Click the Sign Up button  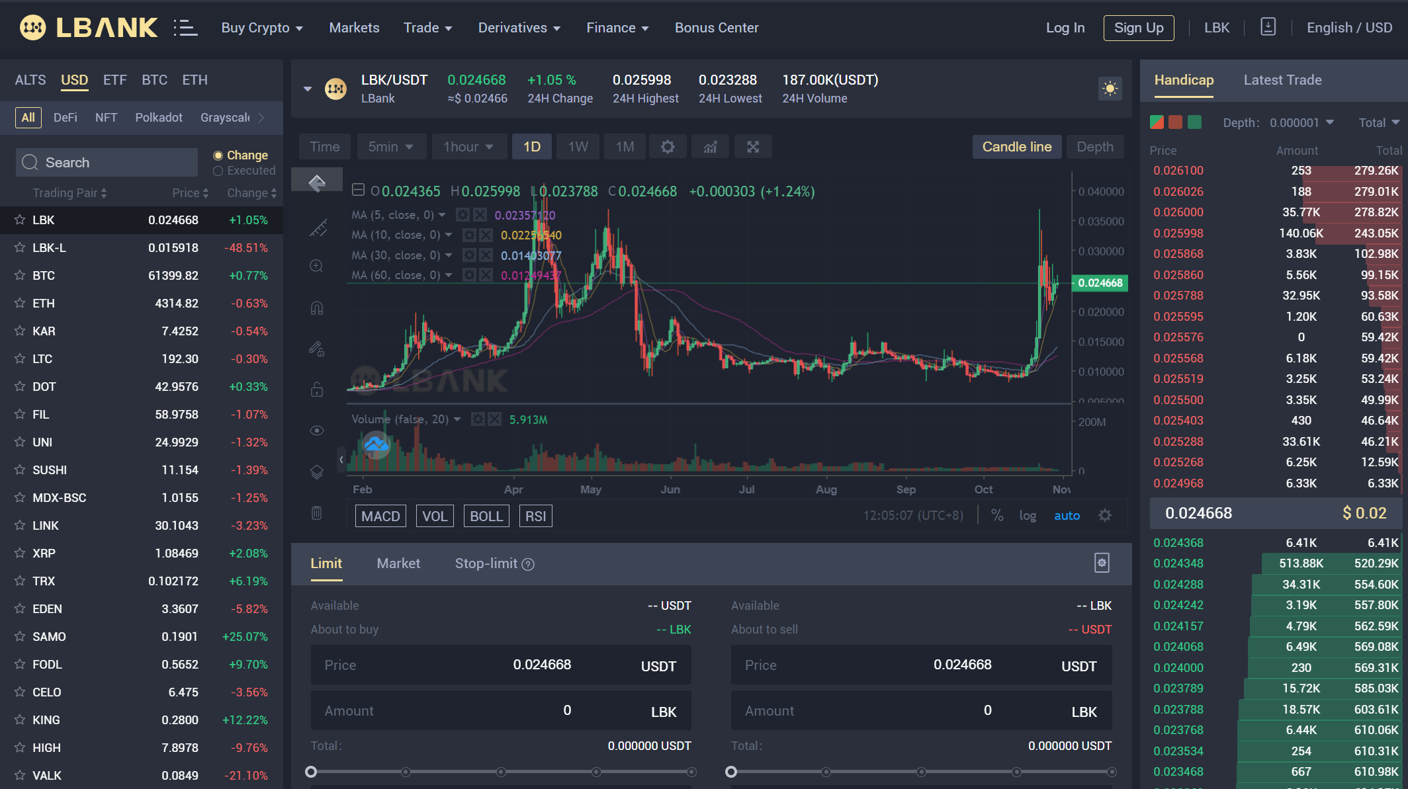(x=1139, y=28)
